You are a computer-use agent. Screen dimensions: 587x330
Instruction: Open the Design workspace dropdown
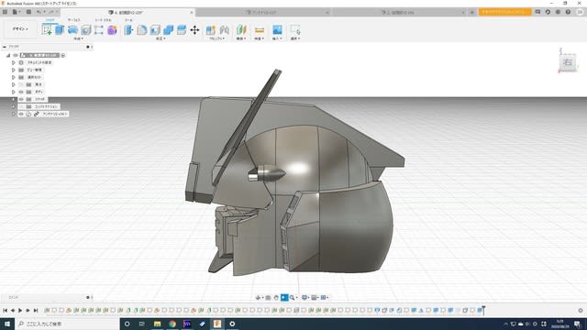[20, 28]
